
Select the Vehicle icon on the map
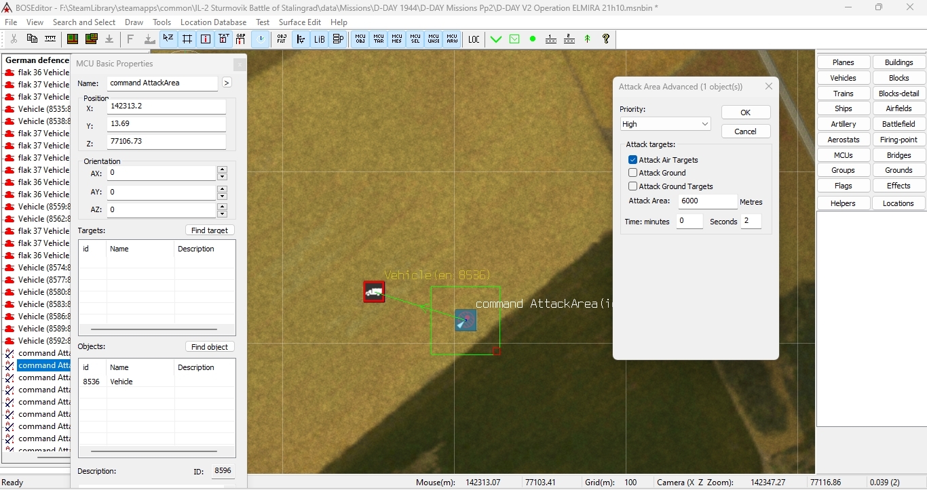[x=374, y=291]
